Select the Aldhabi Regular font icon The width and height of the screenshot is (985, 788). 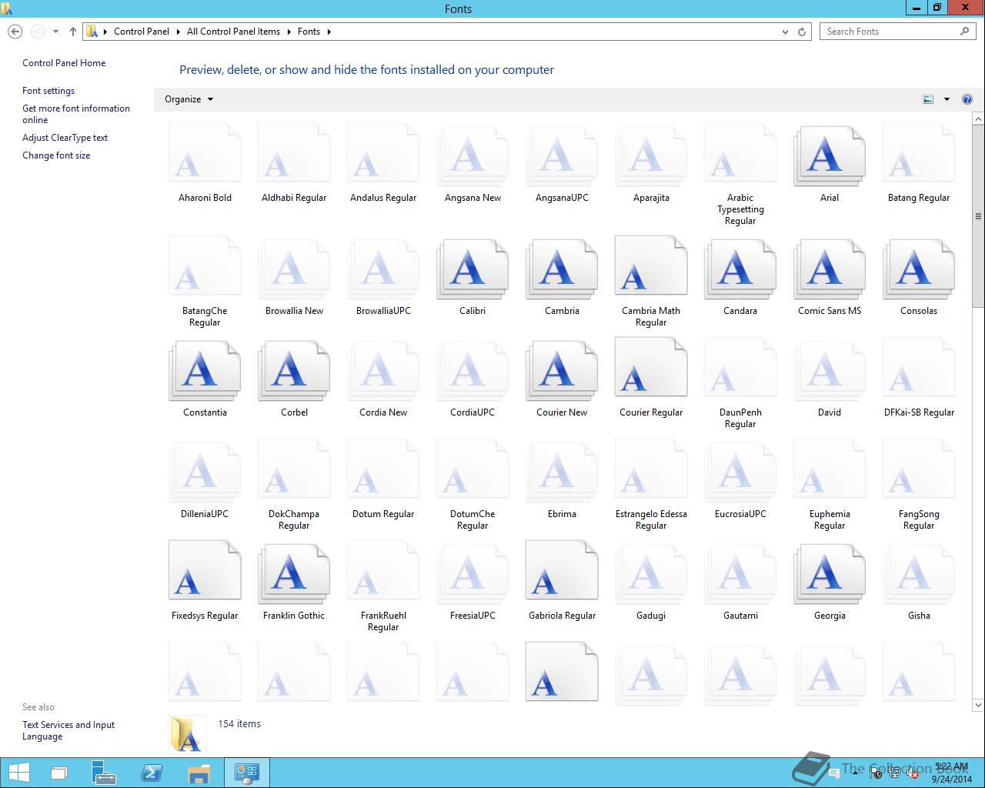click(294, 153)
